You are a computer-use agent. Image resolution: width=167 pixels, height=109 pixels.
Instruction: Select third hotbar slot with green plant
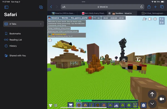(91, 105)
